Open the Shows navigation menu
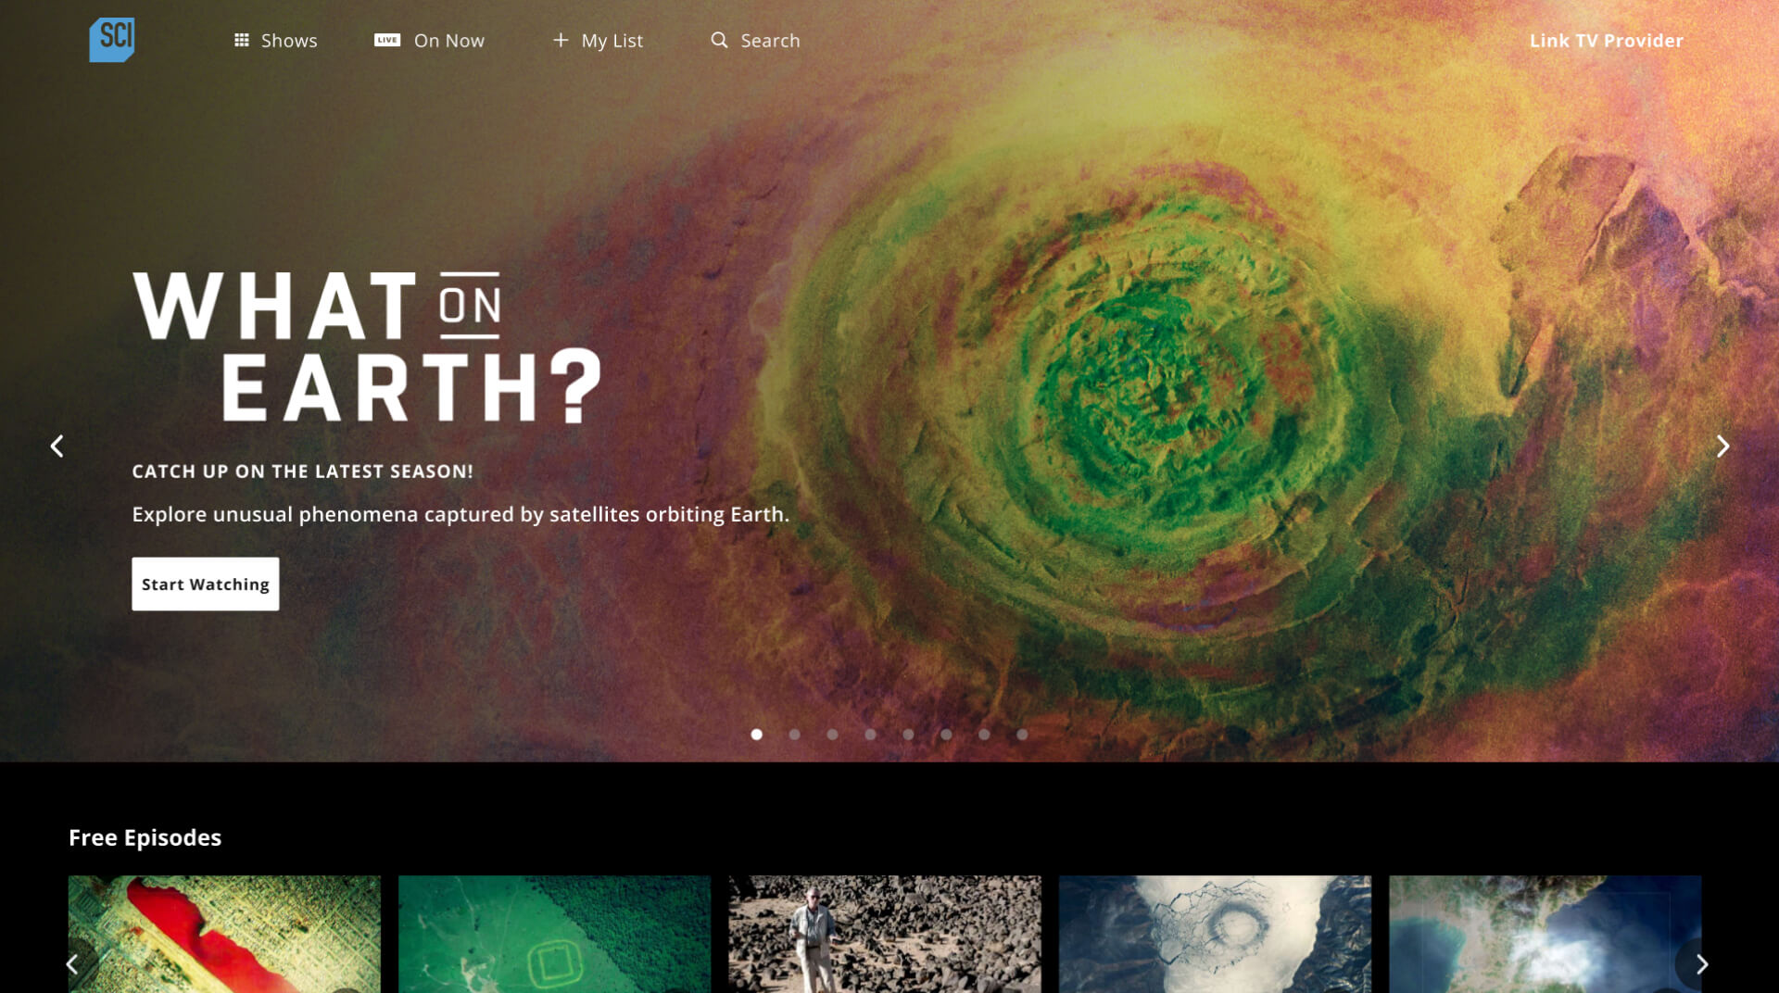 288,40
